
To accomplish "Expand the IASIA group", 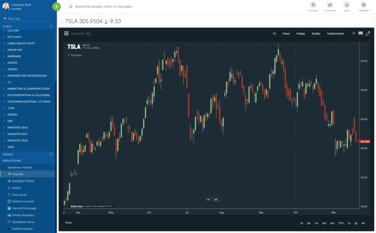I will pyautogui.click(x=4, y=147).
